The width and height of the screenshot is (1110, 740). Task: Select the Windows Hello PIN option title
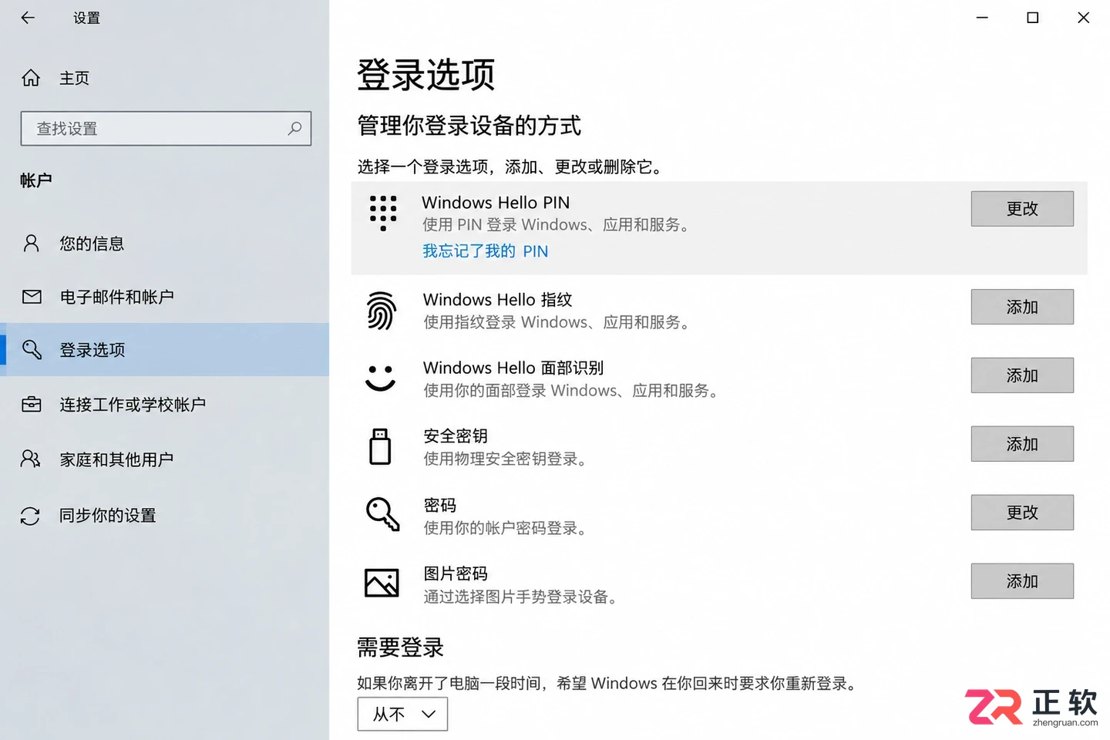point(496,203)
